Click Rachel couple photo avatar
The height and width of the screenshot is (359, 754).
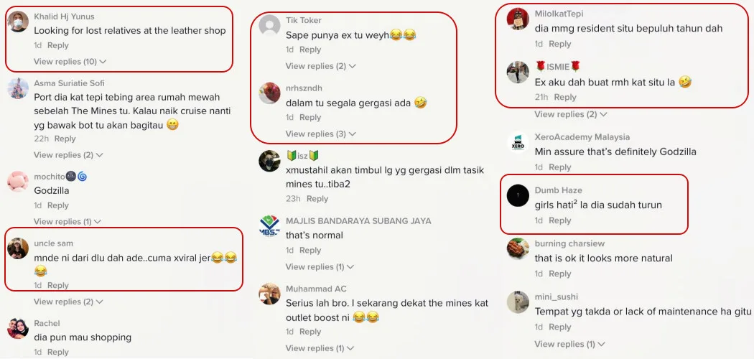pos(18,328)
